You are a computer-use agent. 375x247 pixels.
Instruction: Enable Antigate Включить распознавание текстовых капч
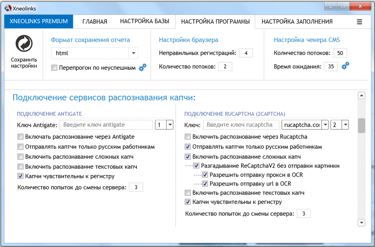point(20,166)
